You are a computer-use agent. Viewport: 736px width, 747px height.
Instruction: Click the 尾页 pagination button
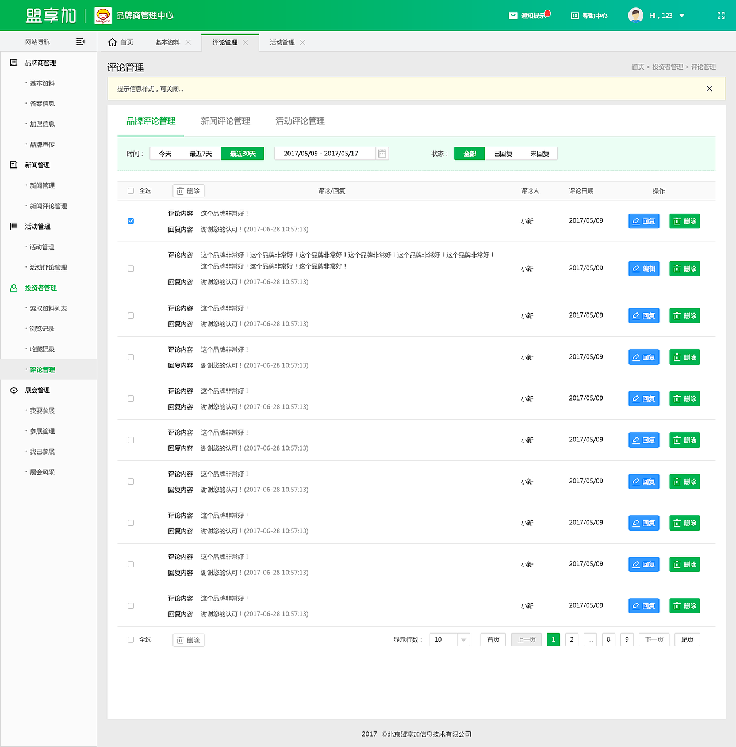click(x=687, y=640)
